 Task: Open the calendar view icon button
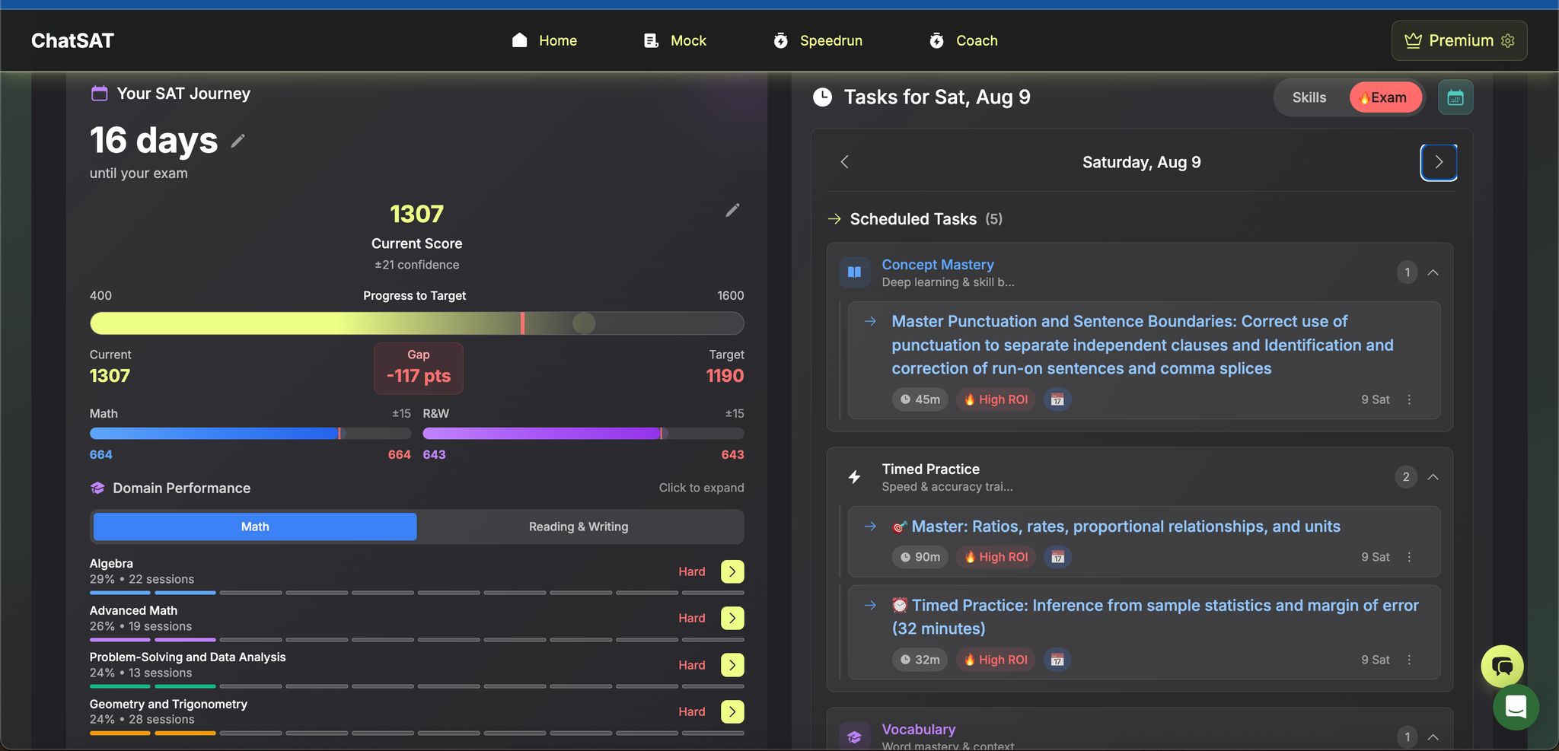[x=1455, y=97]
